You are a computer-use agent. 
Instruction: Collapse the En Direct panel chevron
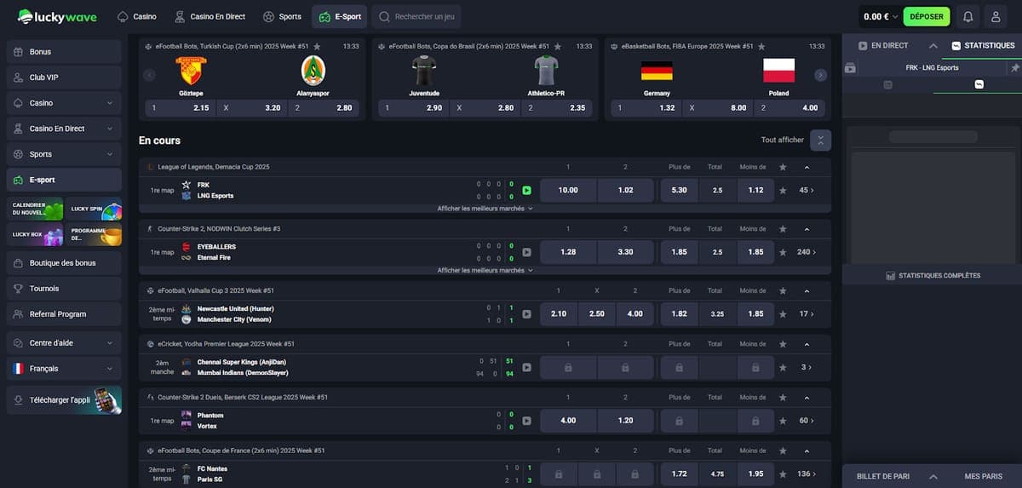pos(933,45)
